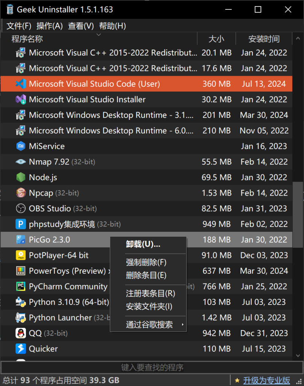
Task: Select the Quicker entry
Action: 146,349
